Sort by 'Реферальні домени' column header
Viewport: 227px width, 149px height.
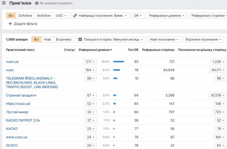click(x=95, y=50)
